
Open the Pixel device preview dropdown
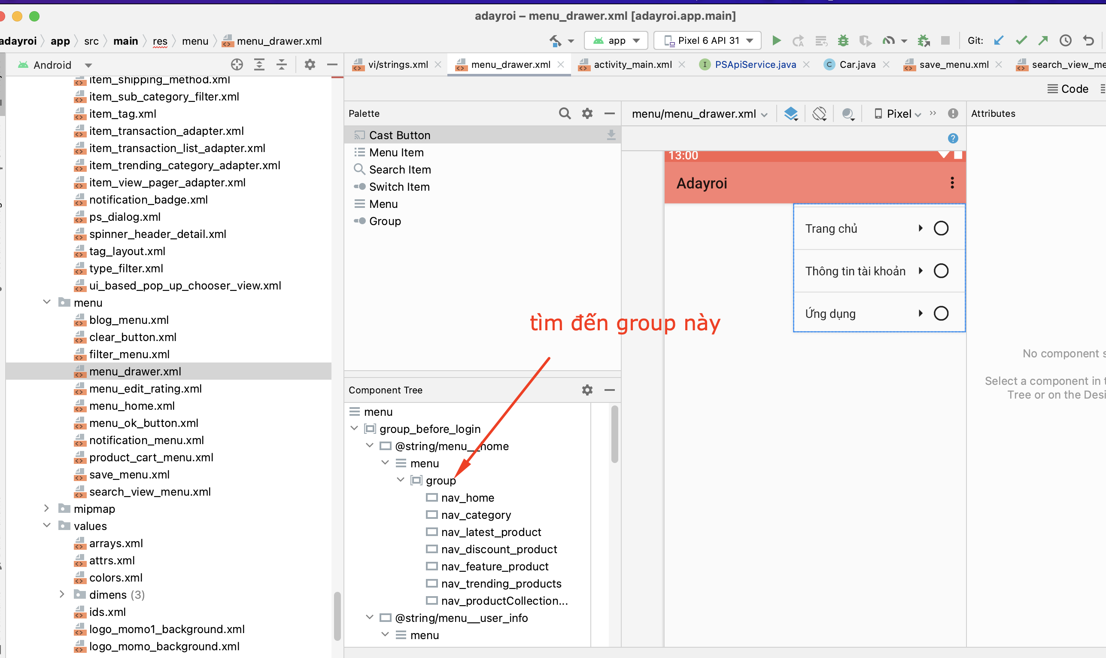pos(898,114)
